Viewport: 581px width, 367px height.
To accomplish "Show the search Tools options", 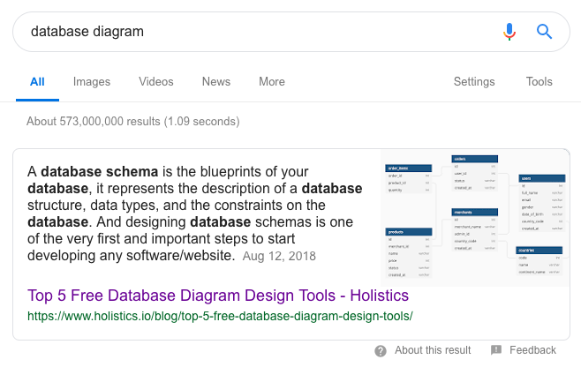I will tap(539, 82).
